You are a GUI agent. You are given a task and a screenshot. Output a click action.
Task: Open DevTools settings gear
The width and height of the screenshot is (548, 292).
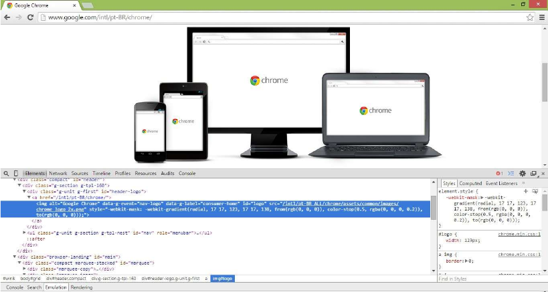point(523,173)
